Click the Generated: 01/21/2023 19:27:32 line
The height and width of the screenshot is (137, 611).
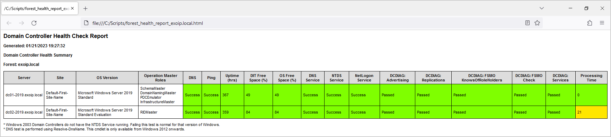click(x=34, y=46)
